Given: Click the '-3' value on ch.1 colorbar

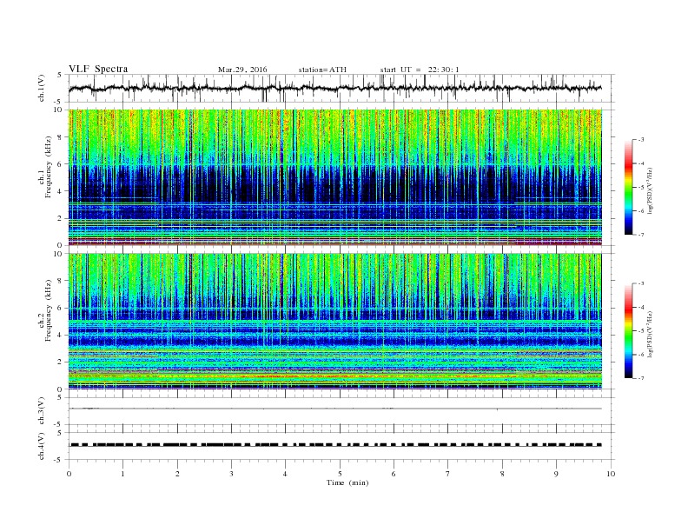Looking at the screenshot, I should 640,140.
